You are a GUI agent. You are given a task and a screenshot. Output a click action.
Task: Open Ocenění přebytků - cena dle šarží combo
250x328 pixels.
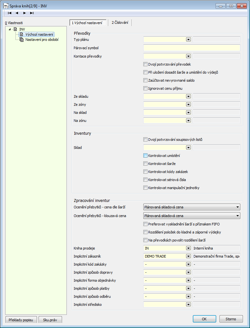[x=192, y=207]
